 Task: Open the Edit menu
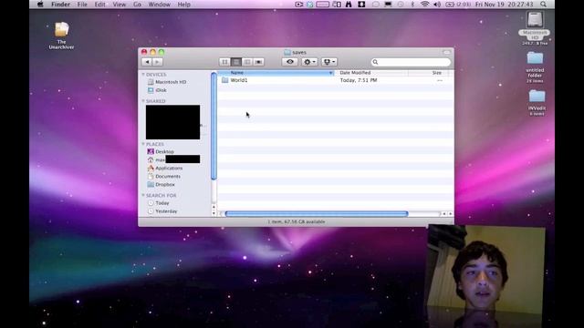click(99, 5)
